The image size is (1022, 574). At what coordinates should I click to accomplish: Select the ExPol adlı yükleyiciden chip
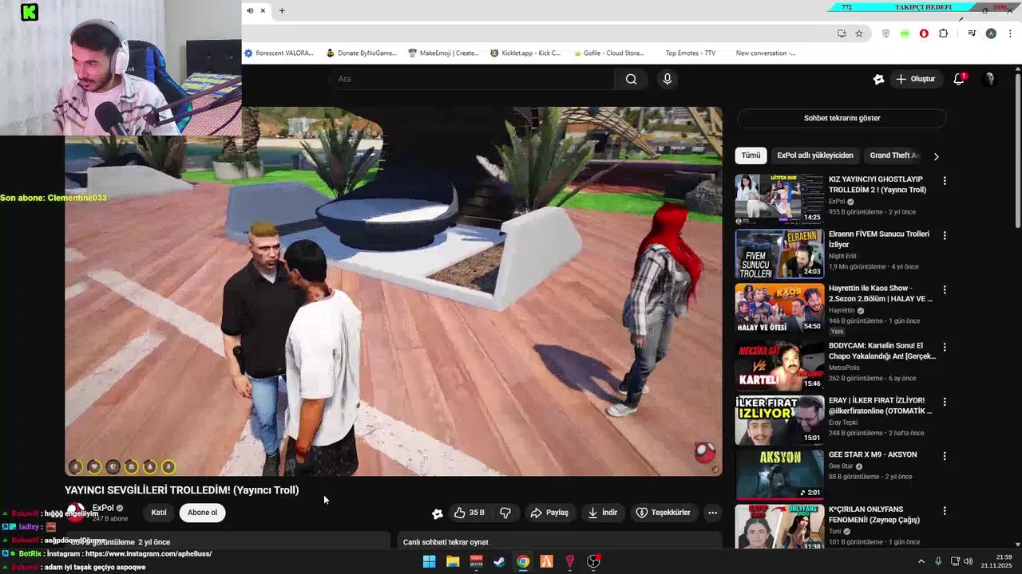(x=815, y=155)
